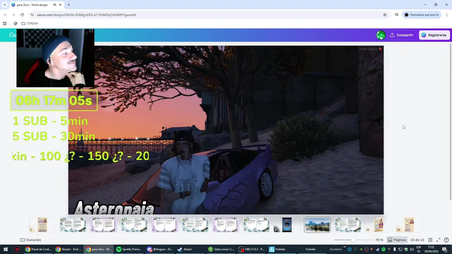Open the @Angyee Discord taskbar item
Screen dimensions: 452x254
160,249
